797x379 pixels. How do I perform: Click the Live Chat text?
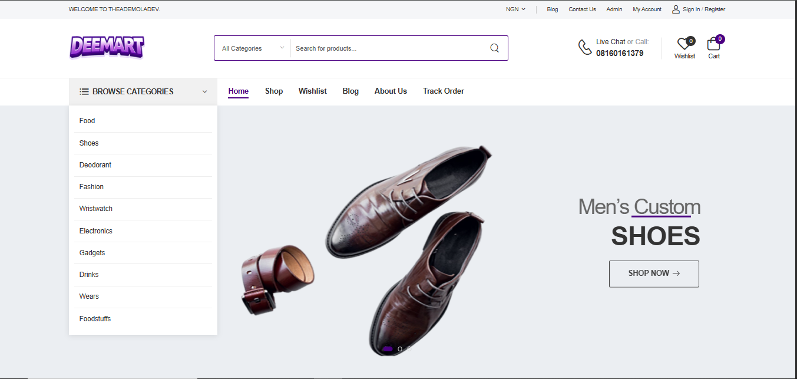click(x=611, y=42)
